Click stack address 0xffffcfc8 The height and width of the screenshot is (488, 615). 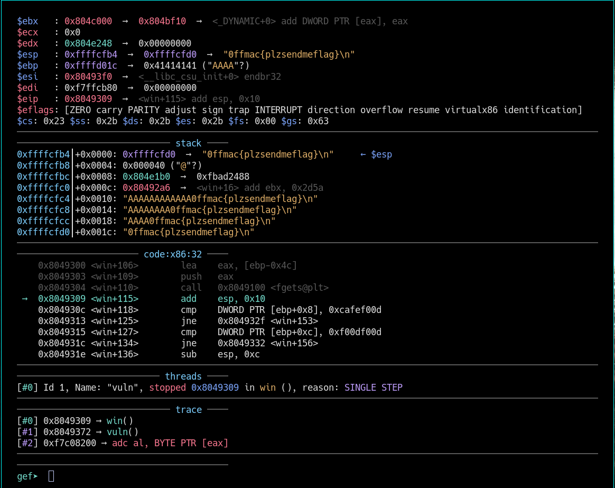pyautogui.click(x=43, y=210)
